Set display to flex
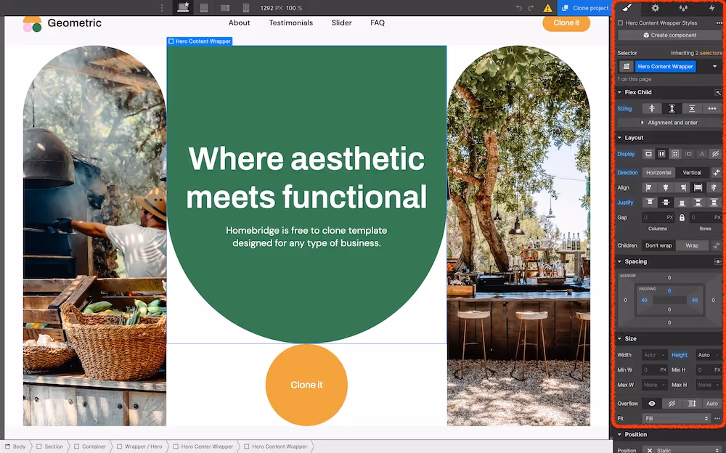The width and height of the screenshot is (726, 453). point(661,154)
